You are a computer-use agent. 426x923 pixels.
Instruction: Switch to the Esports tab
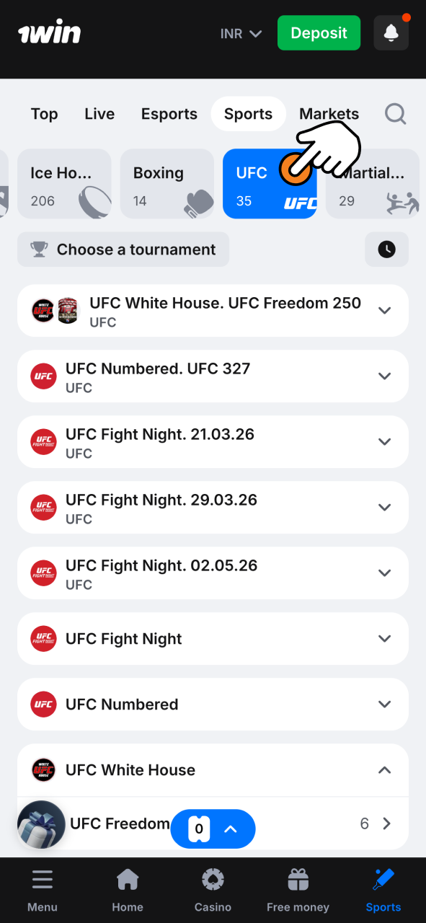point(169,114)
